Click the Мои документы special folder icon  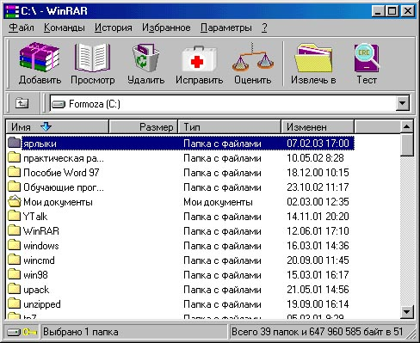click(14, 201)
